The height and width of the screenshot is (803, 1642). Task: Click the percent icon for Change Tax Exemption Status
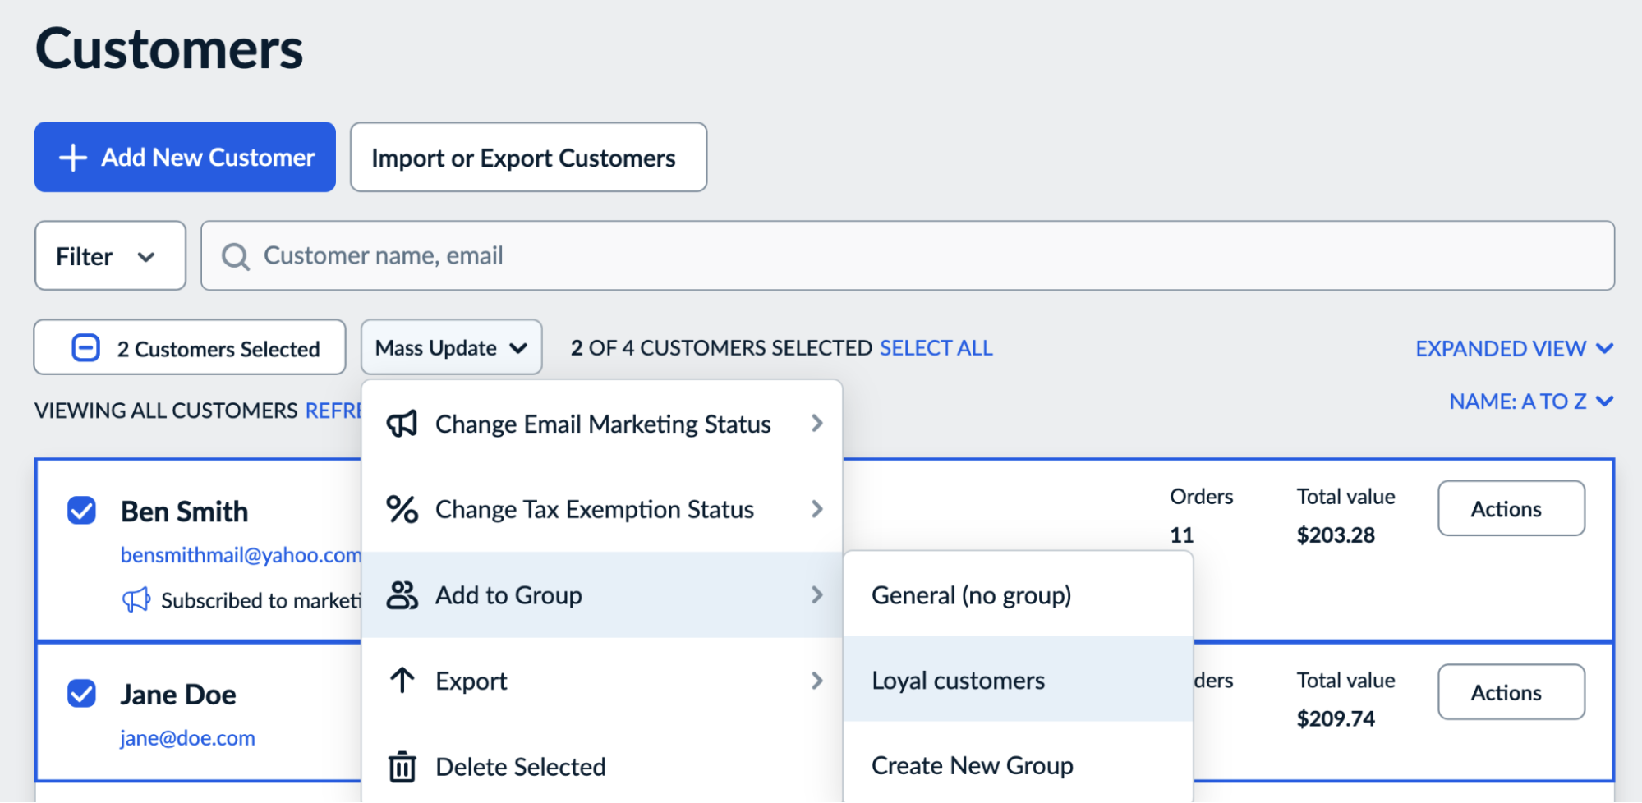(x=402, y=509)
